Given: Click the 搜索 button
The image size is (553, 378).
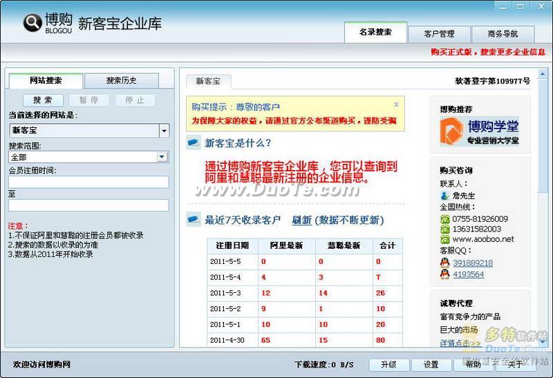Looking at the screenshot, I should point(43,100).
